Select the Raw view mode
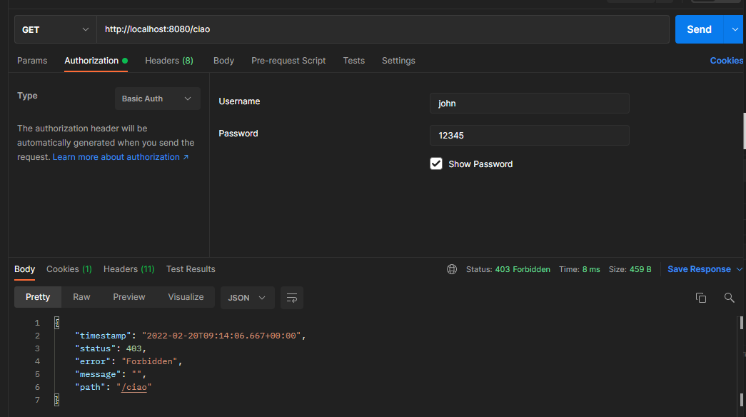This screenshot has width=746, height=417. [x=81, y=297]
